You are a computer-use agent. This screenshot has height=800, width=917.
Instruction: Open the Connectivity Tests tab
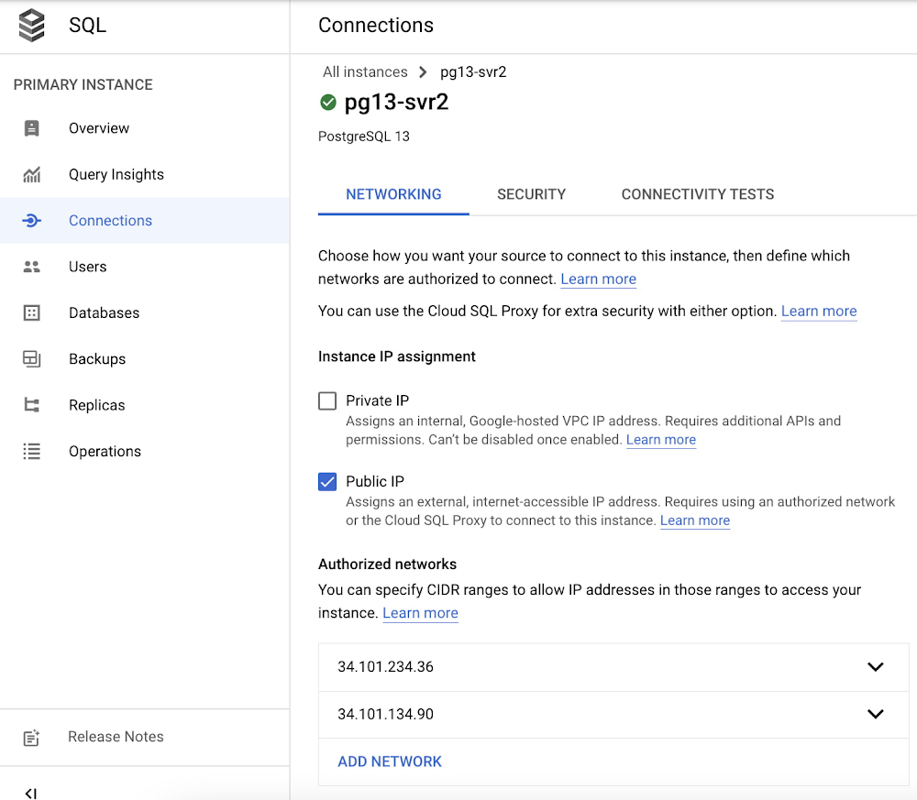pos(697,194)
